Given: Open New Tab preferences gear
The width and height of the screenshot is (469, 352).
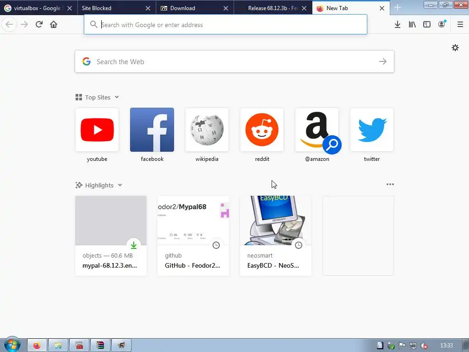Looking at the screenshot, I should [x=455, y=48].
